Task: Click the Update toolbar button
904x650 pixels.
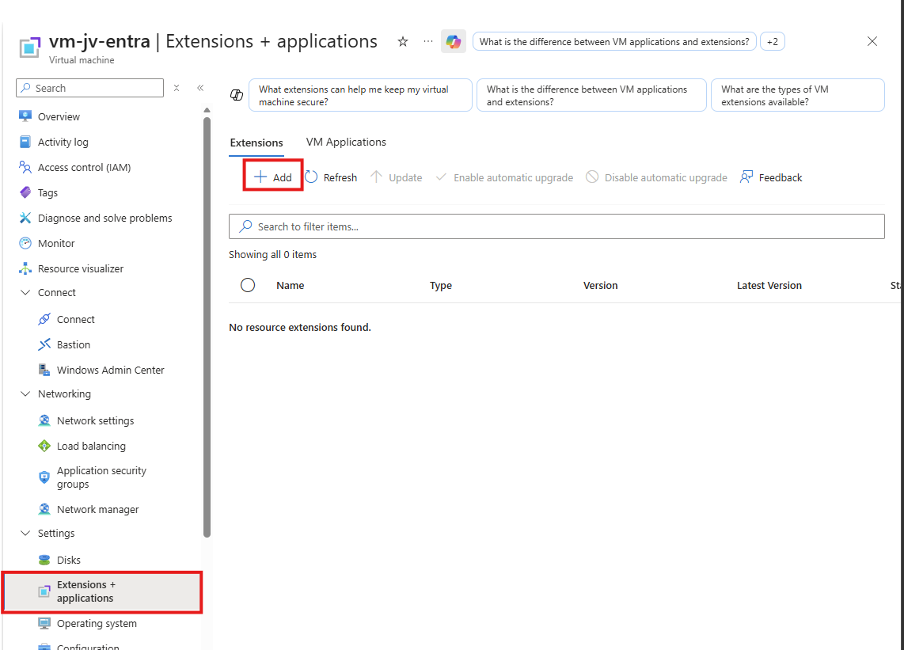Action: tap(396, 177)
